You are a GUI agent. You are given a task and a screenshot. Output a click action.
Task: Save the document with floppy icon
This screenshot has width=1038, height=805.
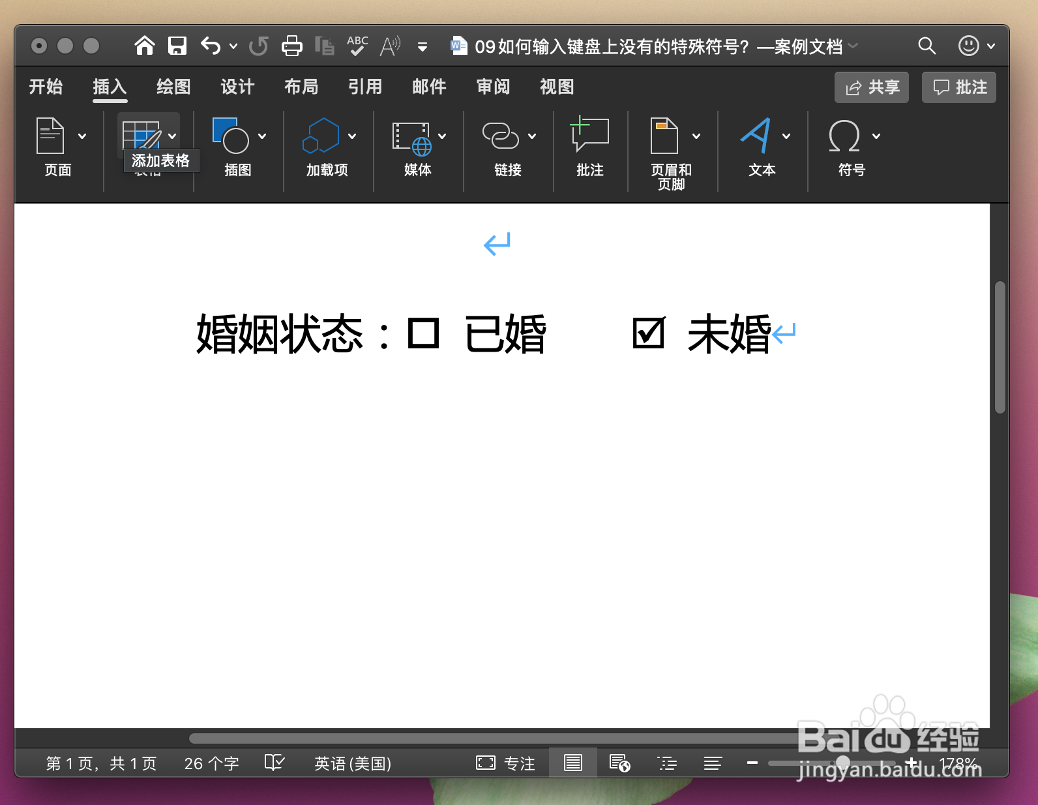pyautogui.click(x=177, y=46)
